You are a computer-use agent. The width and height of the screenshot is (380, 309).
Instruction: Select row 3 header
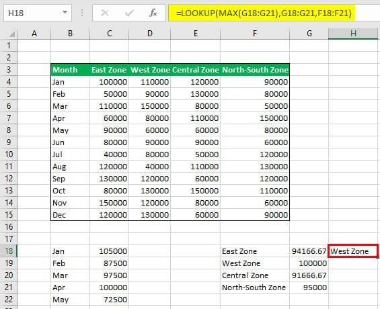coord(9,70)
